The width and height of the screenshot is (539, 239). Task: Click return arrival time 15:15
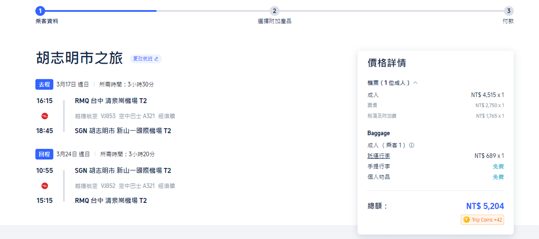point(45,200)
